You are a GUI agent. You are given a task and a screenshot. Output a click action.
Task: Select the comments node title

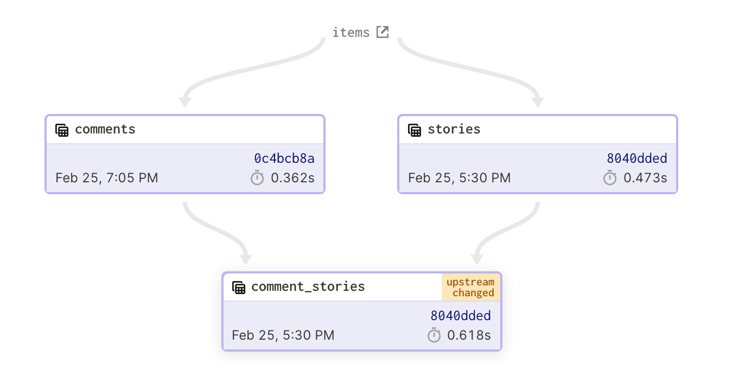click(x=105, y=129)
